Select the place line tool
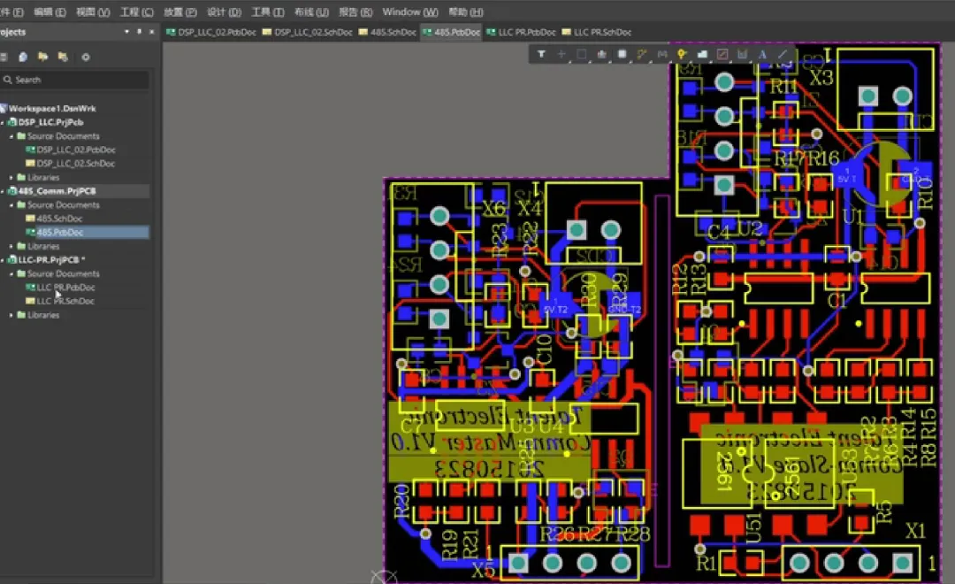 [x=782, y=54]
